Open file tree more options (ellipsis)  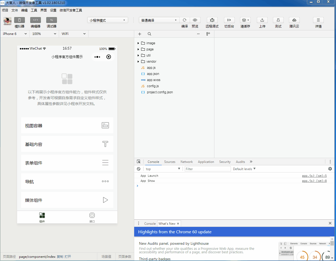[x=198, y=34]
